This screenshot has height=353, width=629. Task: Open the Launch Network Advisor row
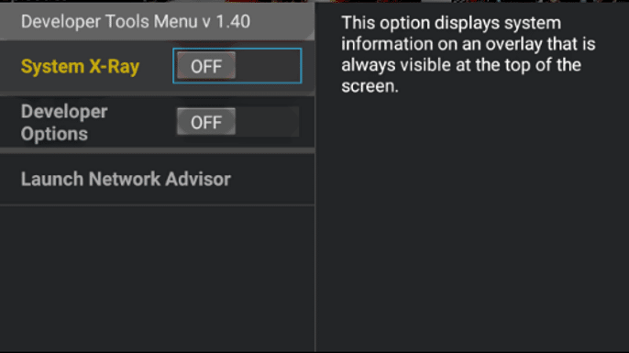[x=158, y=179]
